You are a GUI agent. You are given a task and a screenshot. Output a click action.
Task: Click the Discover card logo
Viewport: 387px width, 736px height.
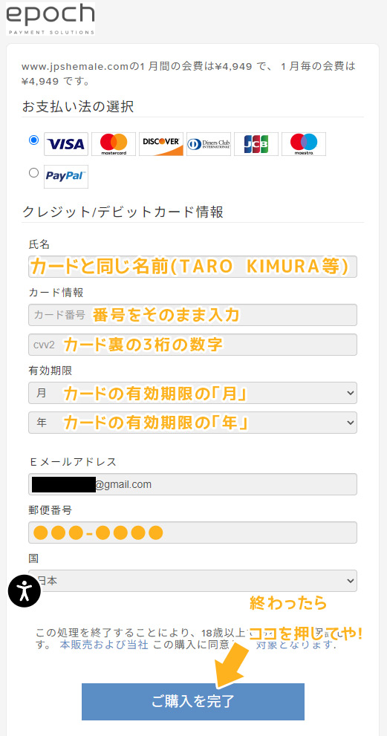pos(161,144)
